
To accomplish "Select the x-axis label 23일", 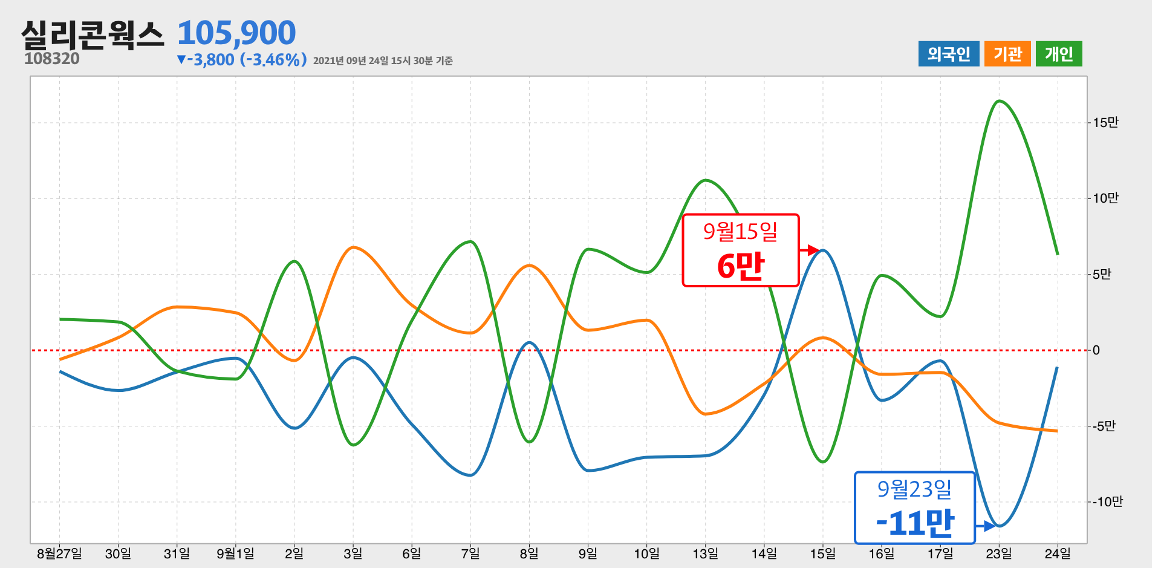I will (998, 553).
